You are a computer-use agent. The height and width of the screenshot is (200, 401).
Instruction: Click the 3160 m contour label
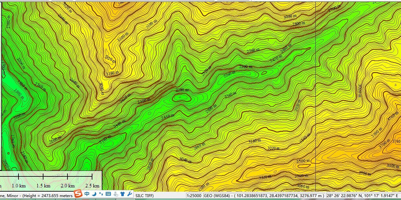pos(254,141)
